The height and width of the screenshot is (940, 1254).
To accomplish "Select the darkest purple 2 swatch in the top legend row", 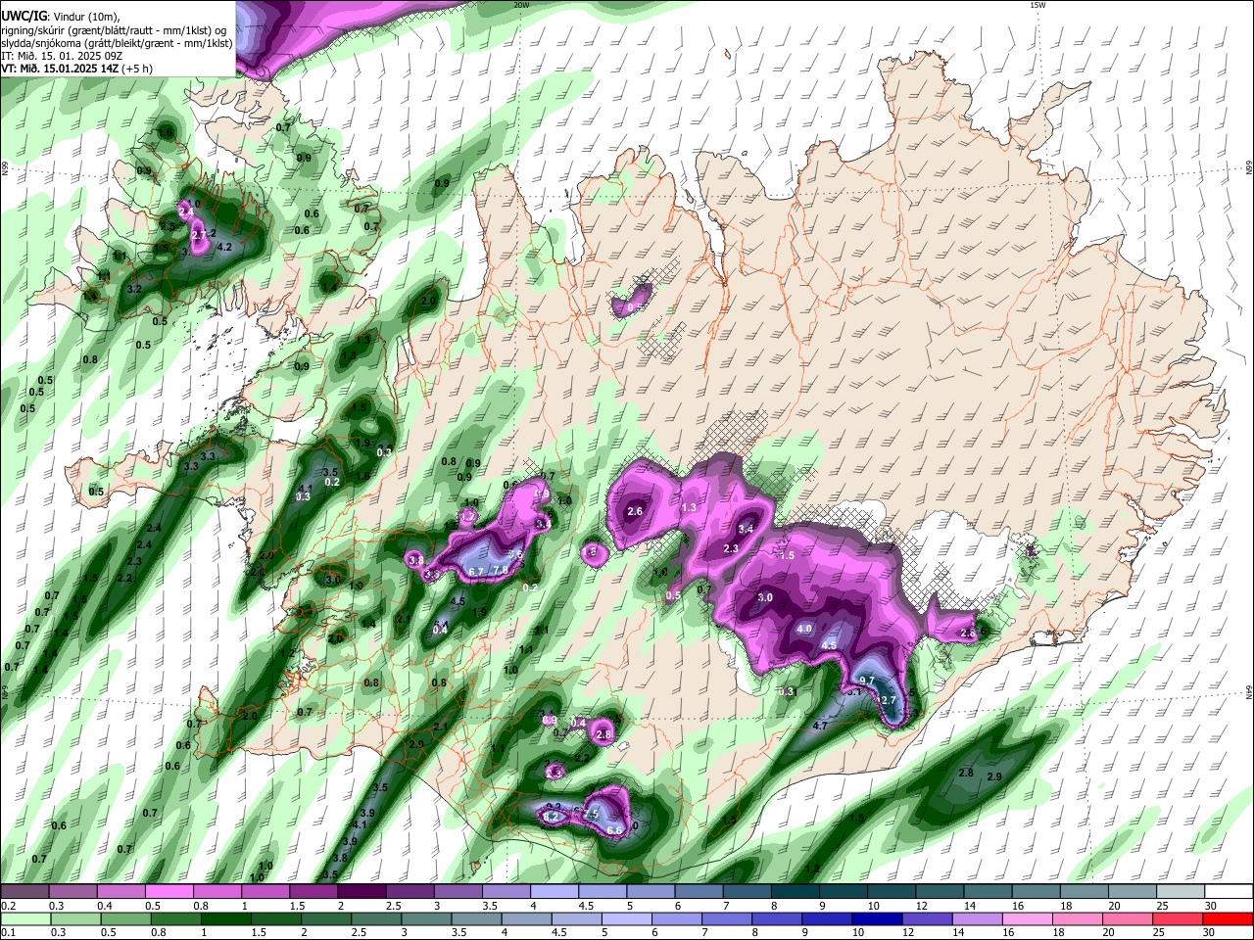I will point(362,891).
